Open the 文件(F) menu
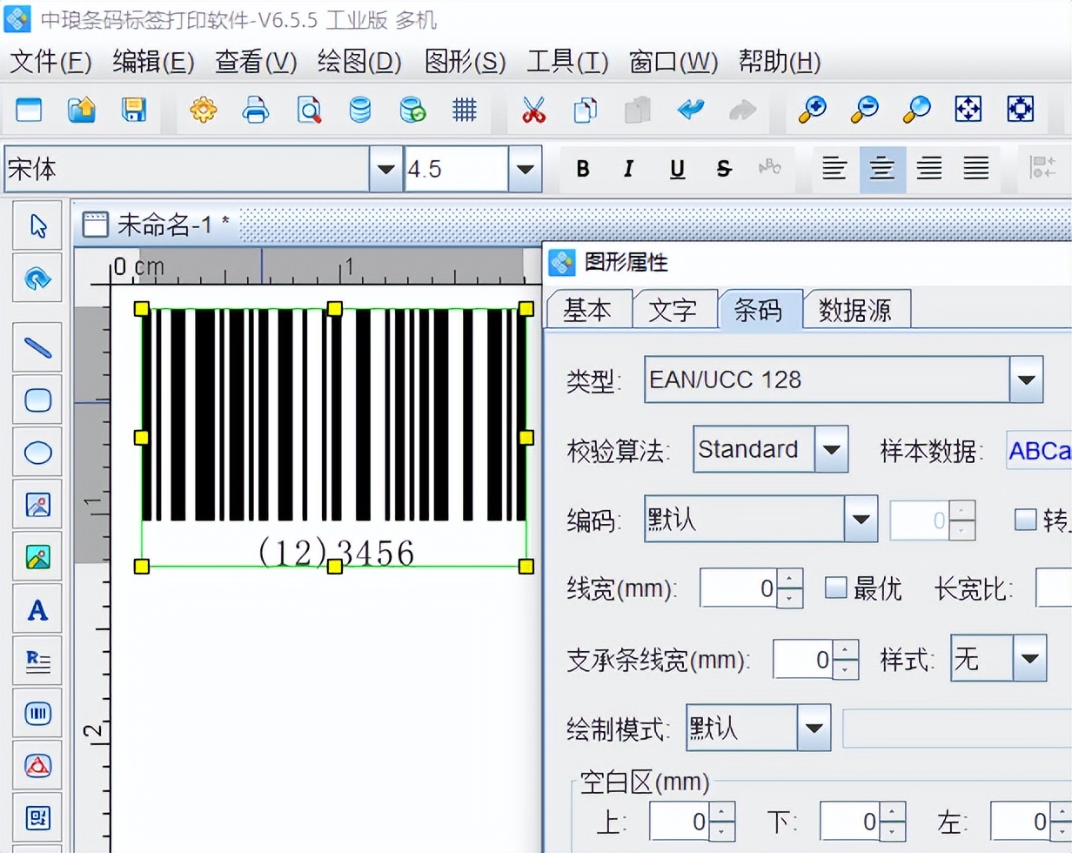1072x853 pixels. pos(50,62)
